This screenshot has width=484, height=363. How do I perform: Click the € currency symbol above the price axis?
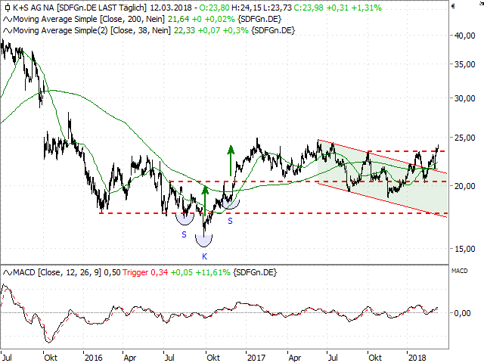453,6
